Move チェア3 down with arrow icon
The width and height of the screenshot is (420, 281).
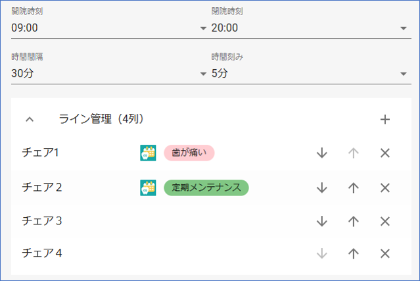point(321,221)
